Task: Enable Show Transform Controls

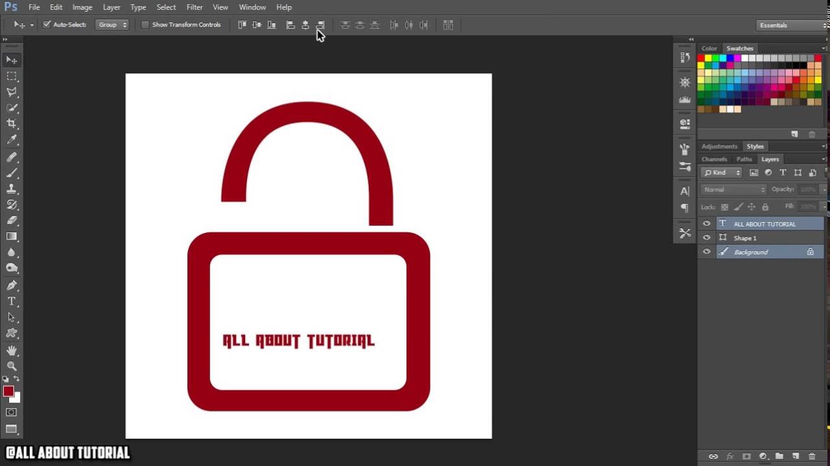Action: [x=145, y=24]
